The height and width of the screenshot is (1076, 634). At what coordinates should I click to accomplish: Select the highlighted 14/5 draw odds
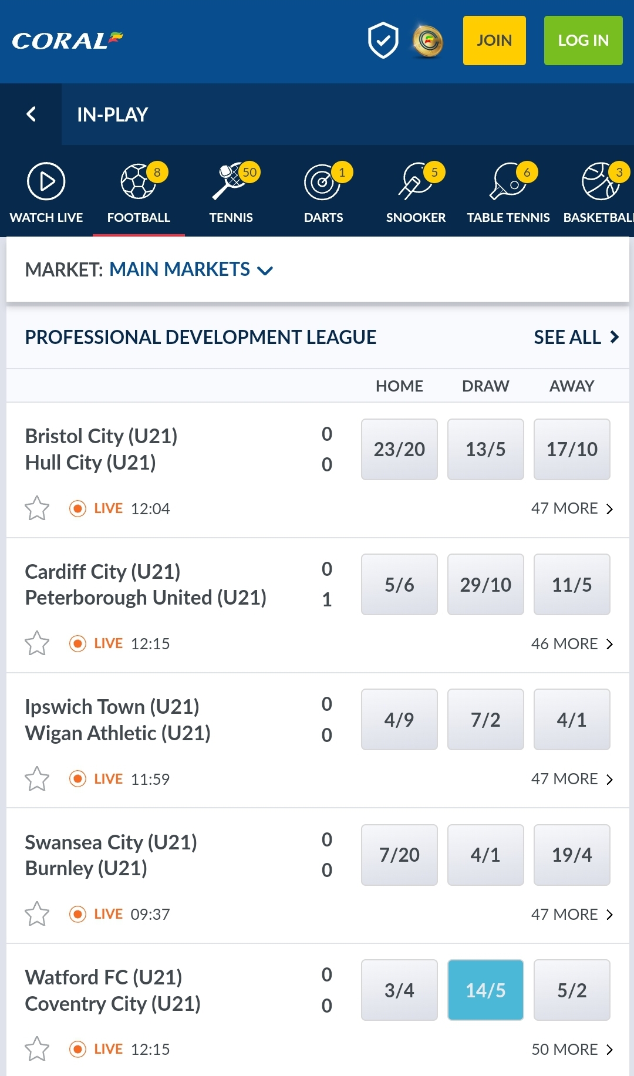tap(485, 990)
